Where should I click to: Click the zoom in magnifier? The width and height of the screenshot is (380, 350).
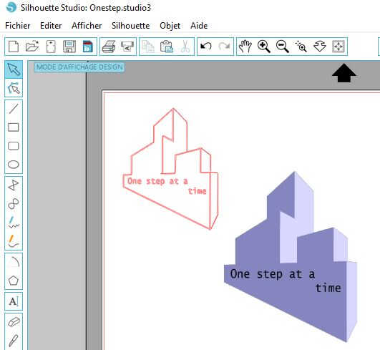pos(264,47)
